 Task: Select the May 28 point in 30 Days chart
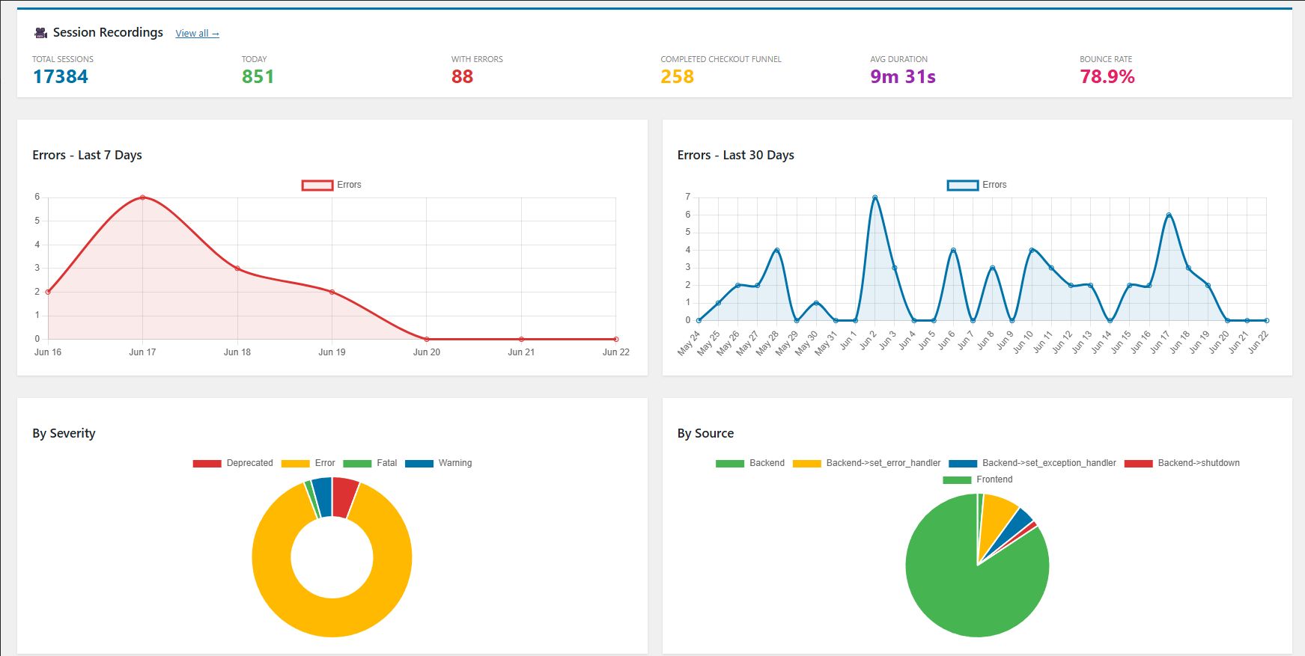(x=777, y=251)
